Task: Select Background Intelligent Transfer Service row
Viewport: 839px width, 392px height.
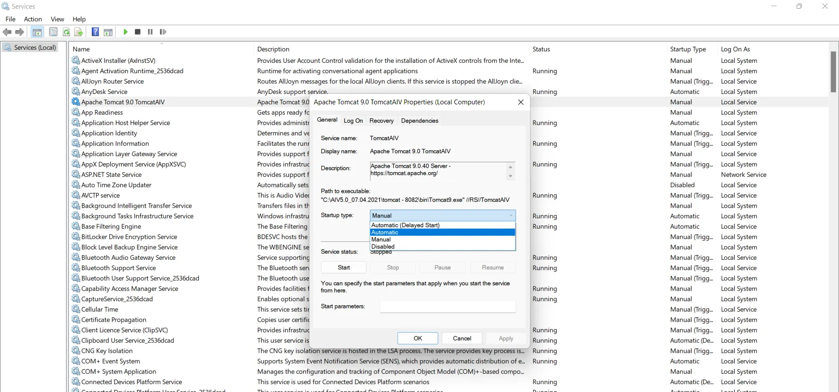Action: [x=449, y=206]
